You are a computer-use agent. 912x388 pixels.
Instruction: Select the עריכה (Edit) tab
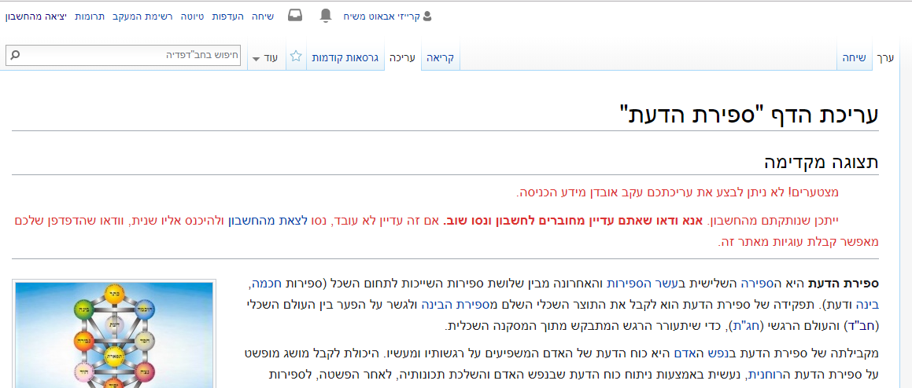[402, 58]
